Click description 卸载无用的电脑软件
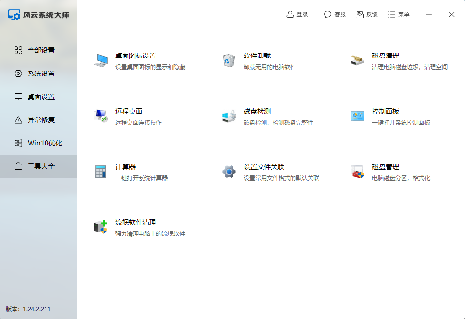Viewport: 465px width, 319px height. [270, 67]
